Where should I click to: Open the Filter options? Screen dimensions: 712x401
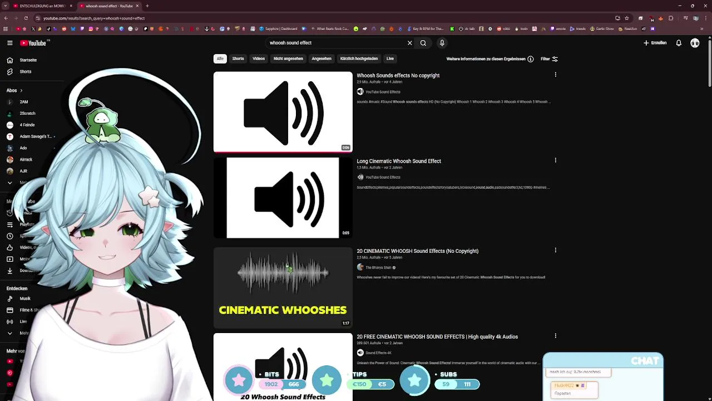coord(550,59)
